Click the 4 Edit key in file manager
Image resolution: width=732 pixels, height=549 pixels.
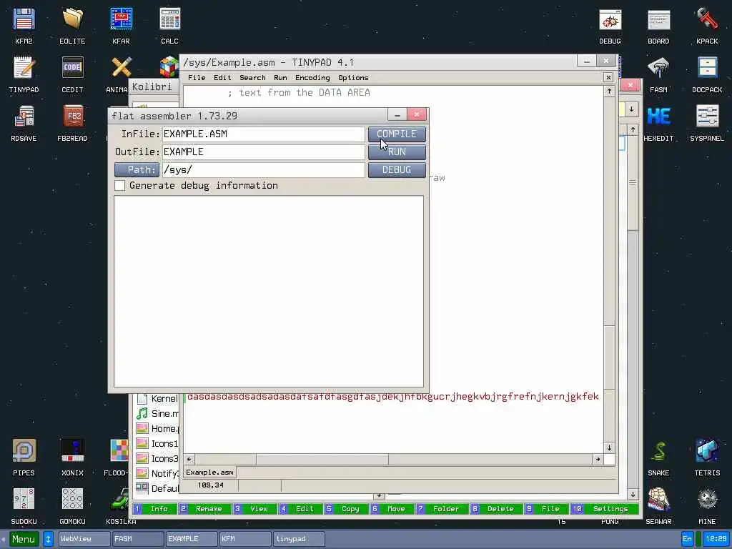[299, 509]
